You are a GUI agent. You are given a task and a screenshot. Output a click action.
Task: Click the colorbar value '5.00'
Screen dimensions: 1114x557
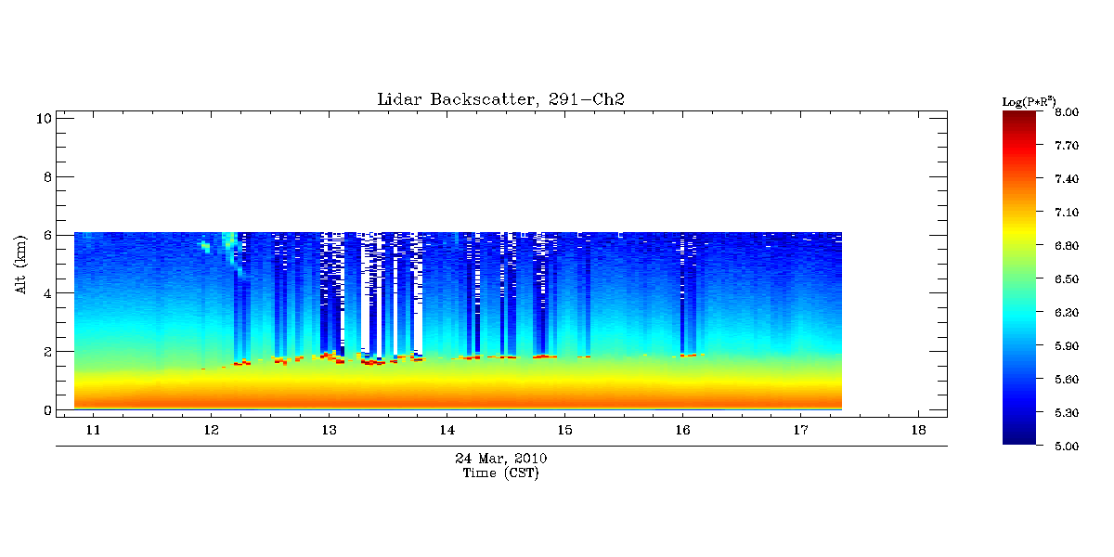pos(1067,447)
